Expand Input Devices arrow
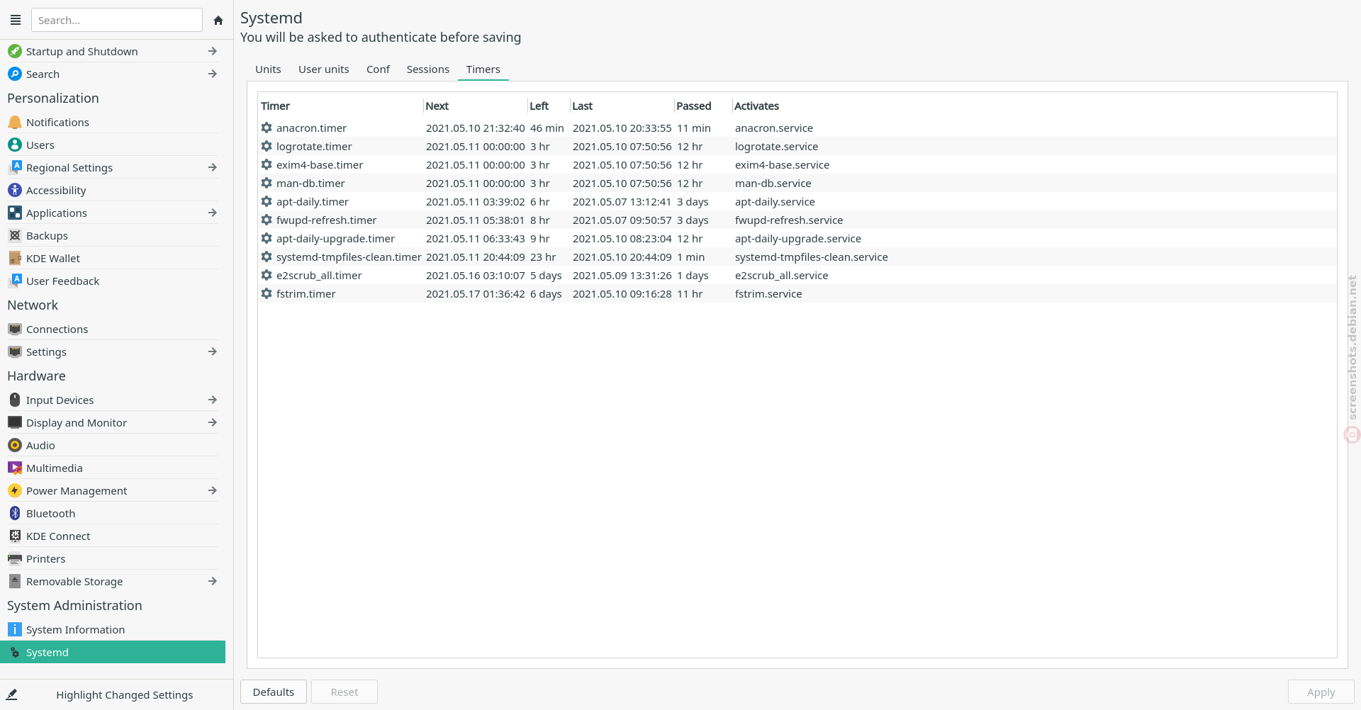 click(x=213, y=400)
